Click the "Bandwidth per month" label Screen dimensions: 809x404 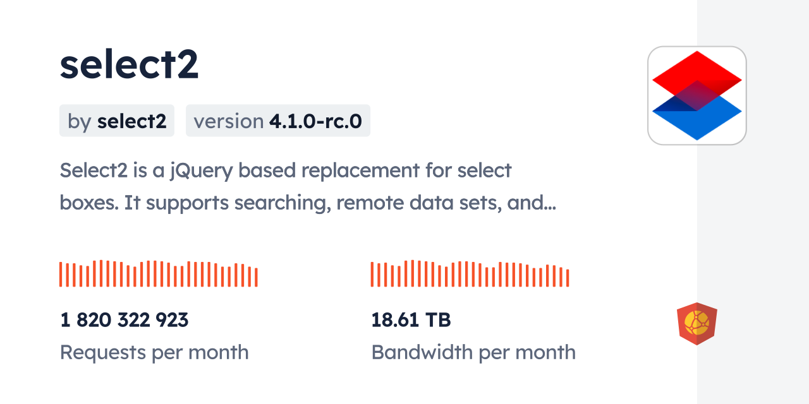473,352
